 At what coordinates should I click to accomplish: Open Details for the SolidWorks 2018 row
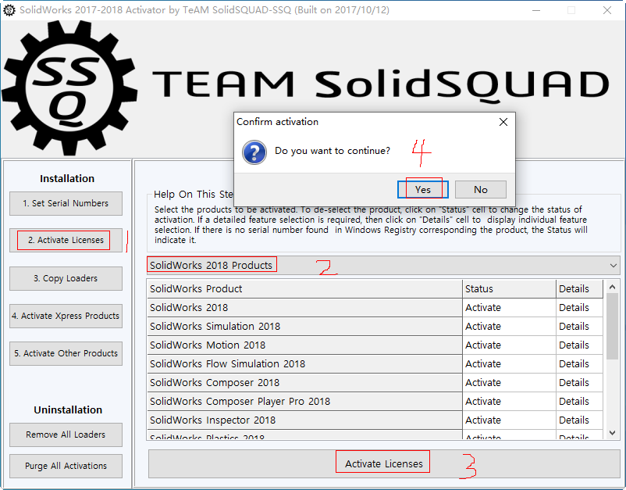click(579, 308)
